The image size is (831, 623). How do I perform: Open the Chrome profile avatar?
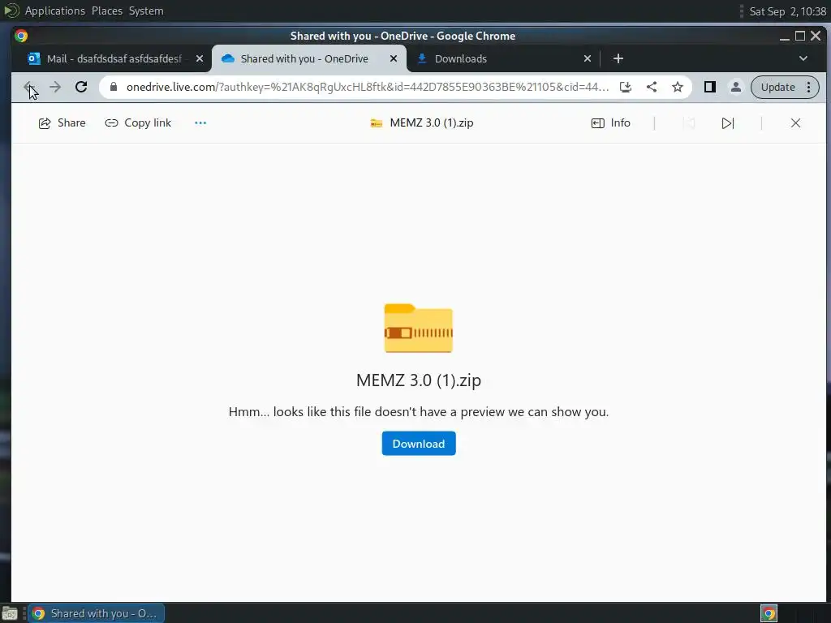(x=735, y=87)
